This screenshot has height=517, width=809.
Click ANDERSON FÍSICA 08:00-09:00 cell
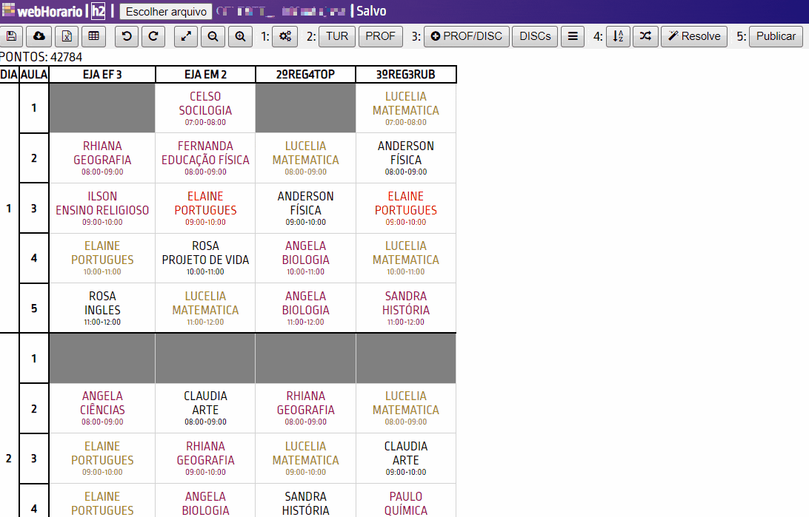pos(405,158)
